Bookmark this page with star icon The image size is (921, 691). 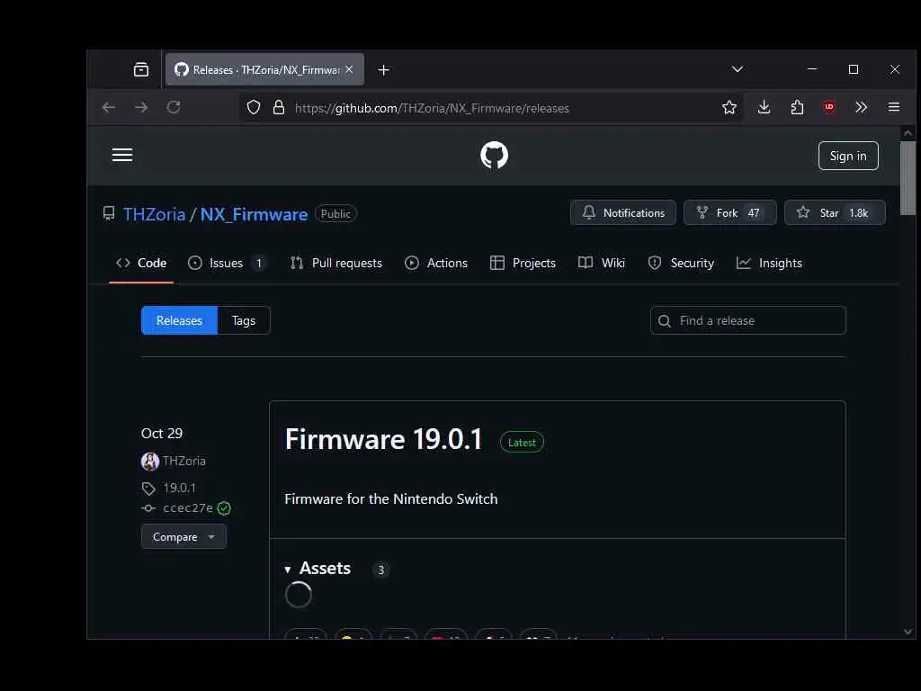click(729, 108)
